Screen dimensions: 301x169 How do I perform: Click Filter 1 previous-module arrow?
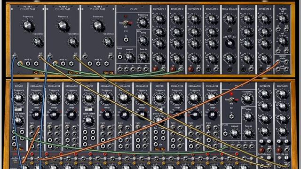click(x=13, y=9)
